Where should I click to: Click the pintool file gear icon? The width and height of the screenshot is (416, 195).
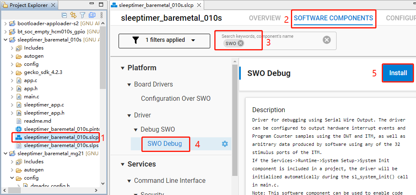point(19,129)
